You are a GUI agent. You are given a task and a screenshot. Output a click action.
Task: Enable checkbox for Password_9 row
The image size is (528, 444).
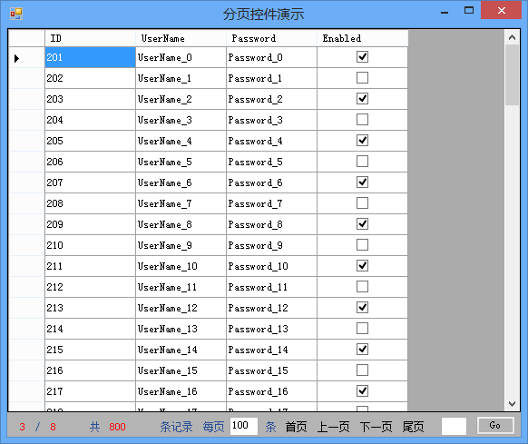pyautogui.click(x=362, y=245)
